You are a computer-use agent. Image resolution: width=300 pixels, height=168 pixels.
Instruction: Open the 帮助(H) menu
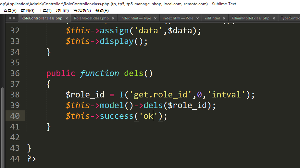pos(102,11)
